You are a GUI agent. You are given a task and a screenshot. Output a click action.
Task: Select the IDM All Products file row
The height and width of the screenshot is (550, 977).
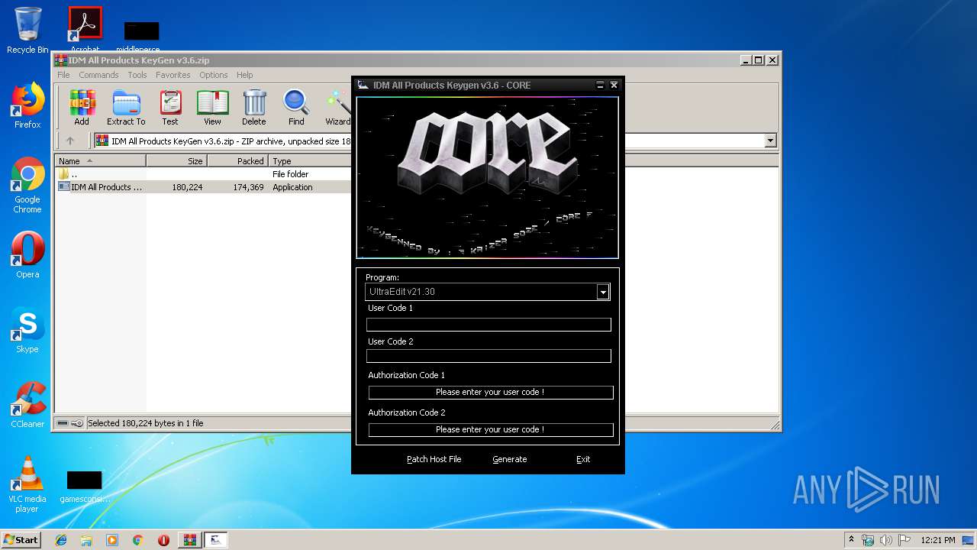203,187
